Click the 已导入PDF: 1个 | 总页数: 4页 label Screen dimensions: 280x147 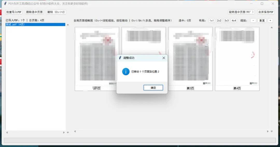click(25, 20)
